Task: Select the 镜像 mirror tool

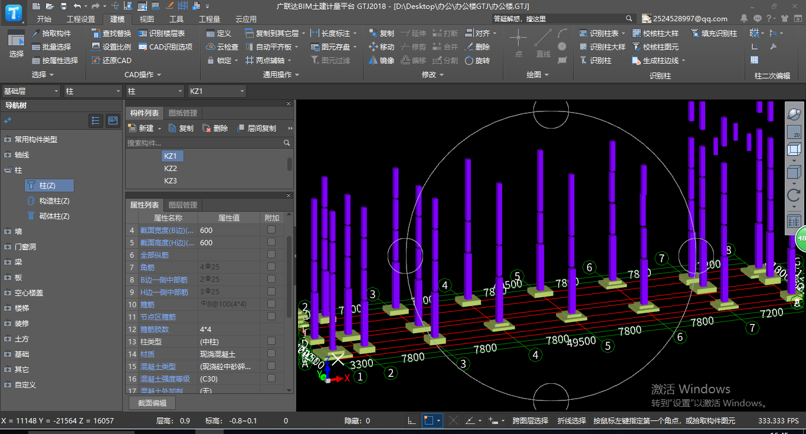Action: pos(381,60)
